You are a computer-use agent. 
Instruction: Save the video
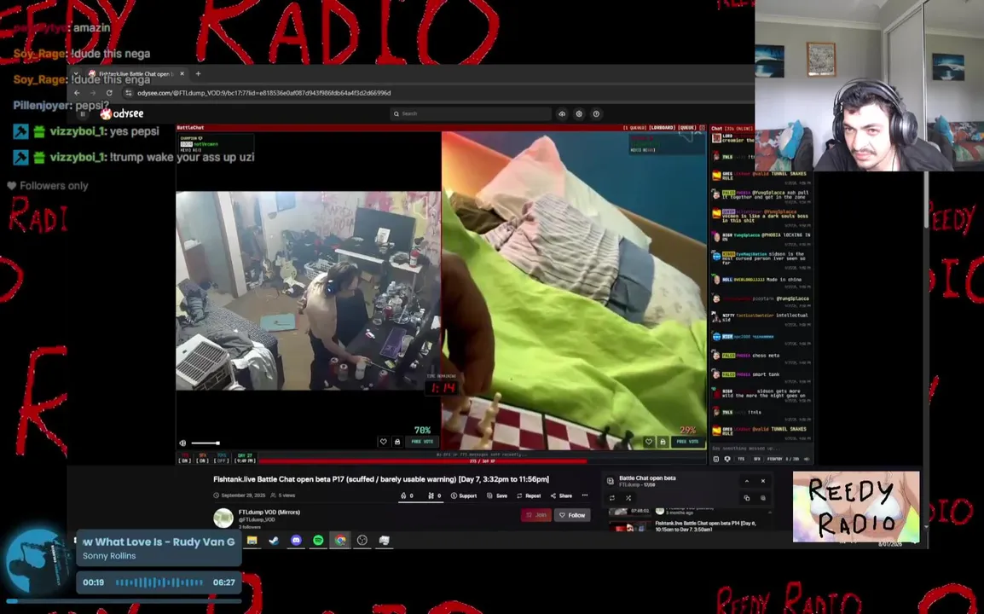(x=497, y=495)
